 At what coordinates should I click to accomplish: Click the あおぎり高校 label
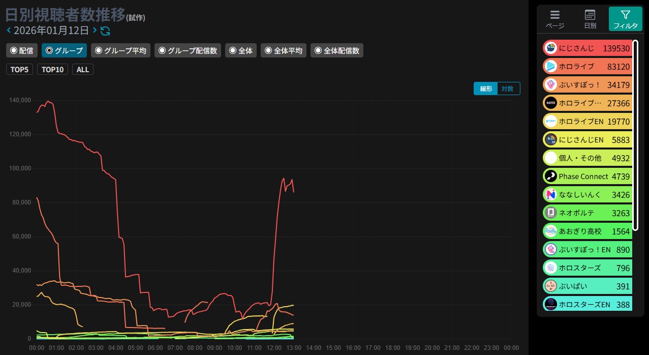580,231
